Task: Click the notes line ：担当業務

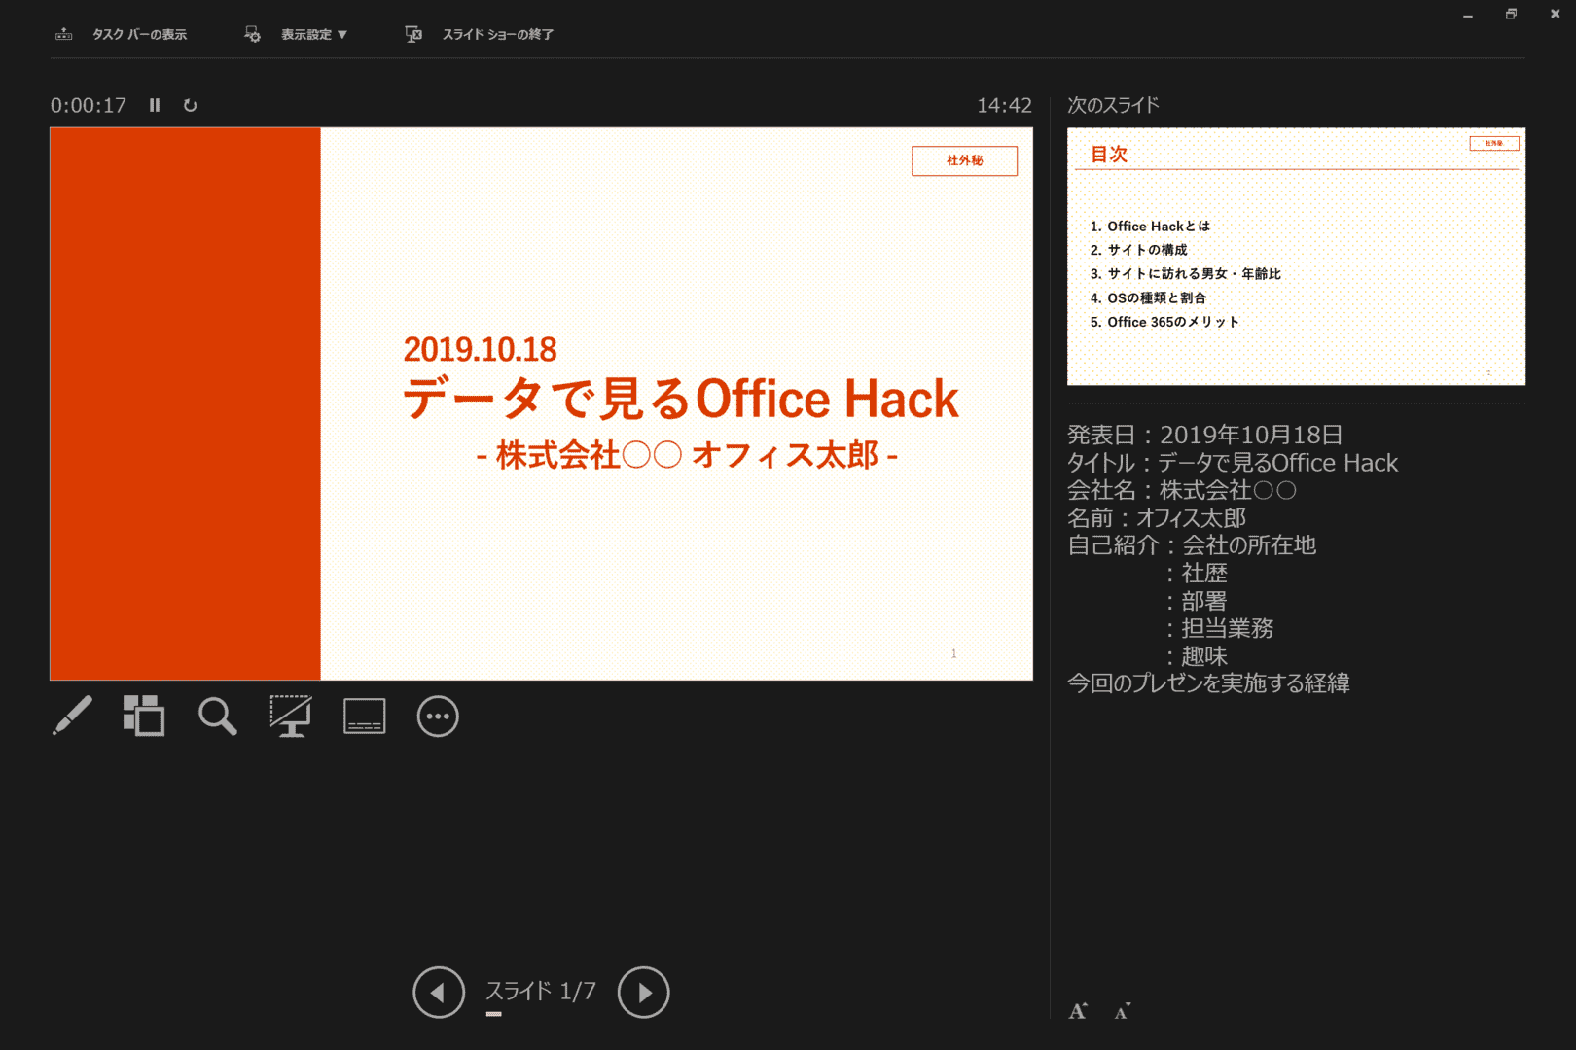Action: coord(1218,629)
